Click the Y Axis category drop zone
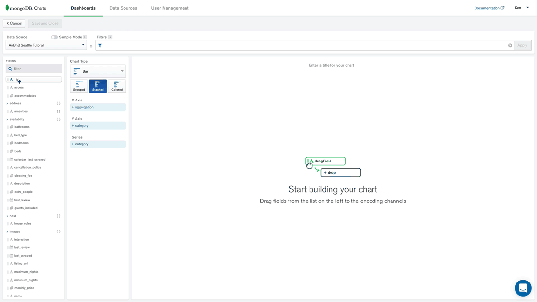This screenshot has width=537, height=302. pos(98,126)
